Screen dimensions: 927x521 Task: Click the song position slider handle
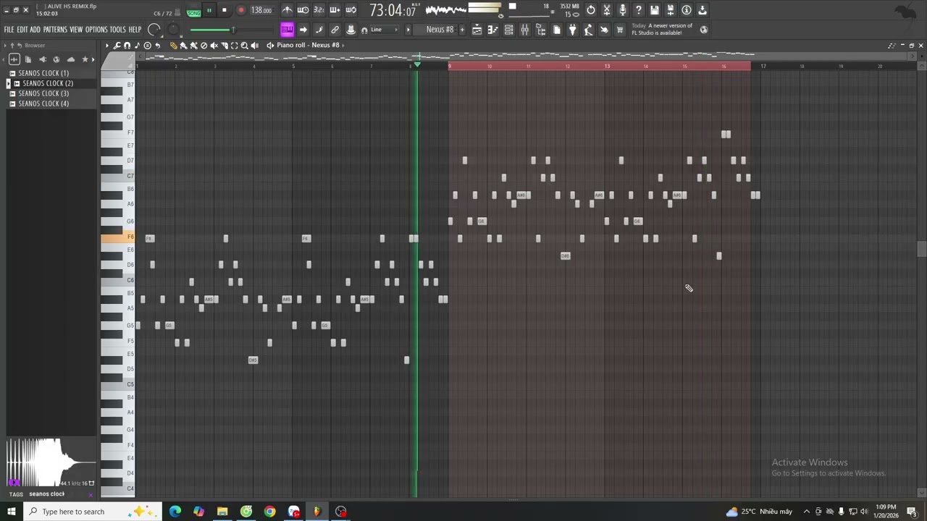pyautogui.click(x=232, y=30)
